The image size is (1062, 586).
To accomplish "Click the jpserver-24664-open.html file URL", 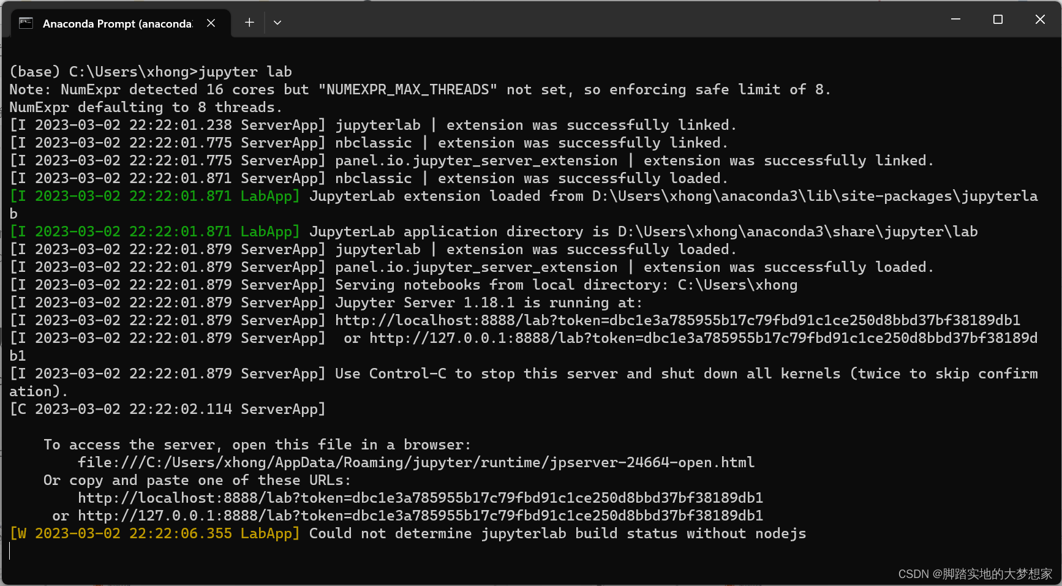I will tap(416, 462).
